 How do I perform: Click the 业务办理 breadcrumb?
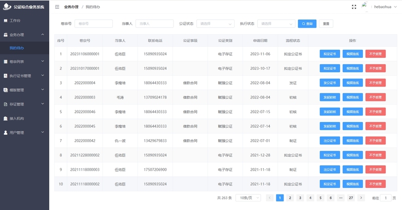coord(71,7)
